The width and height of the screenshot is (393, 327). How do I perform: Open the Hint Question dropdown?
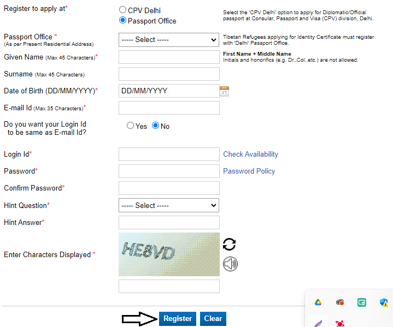pos(169,205)
